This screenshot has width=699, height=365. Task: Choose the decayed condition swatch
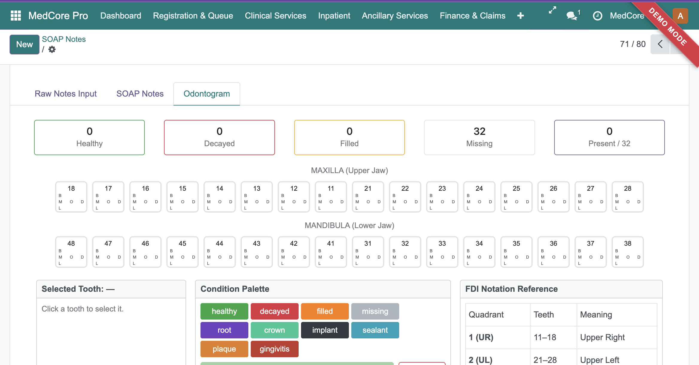[274, 311]
